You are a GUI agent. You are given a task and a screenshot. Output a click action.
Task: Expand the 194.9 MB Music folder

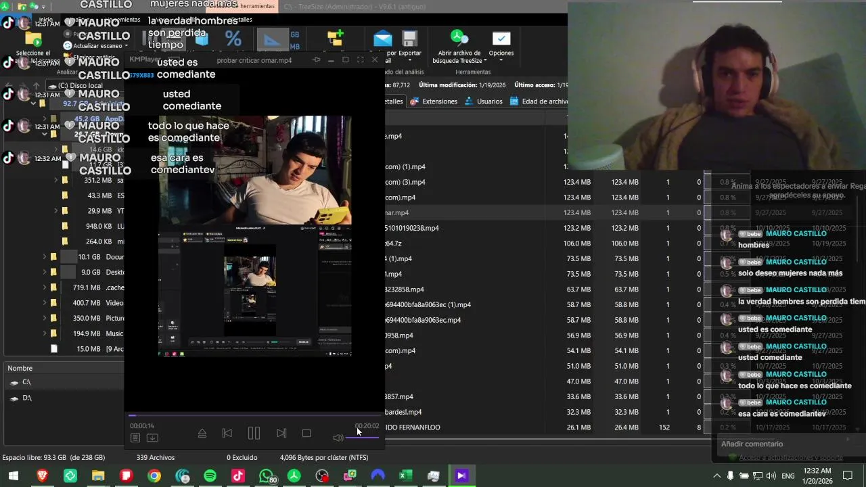[45, 333]
